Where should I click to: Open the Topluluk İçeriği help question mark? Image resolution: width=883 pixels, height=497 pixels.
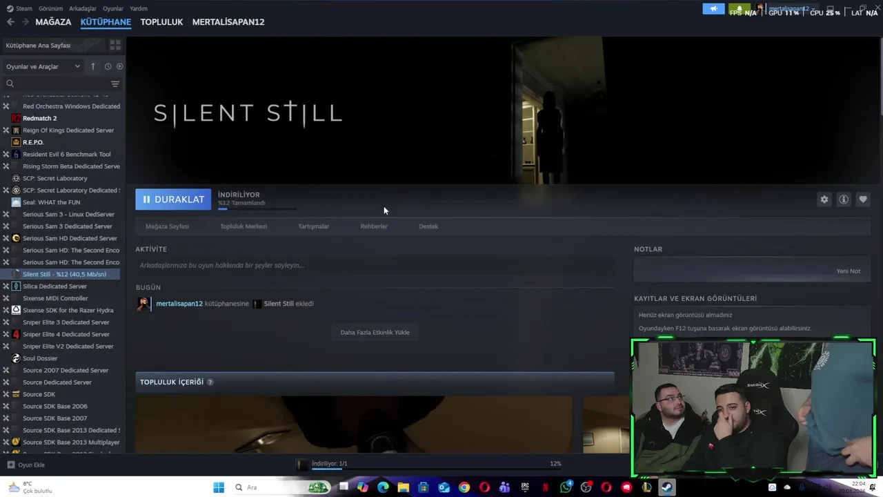[210, 382]
